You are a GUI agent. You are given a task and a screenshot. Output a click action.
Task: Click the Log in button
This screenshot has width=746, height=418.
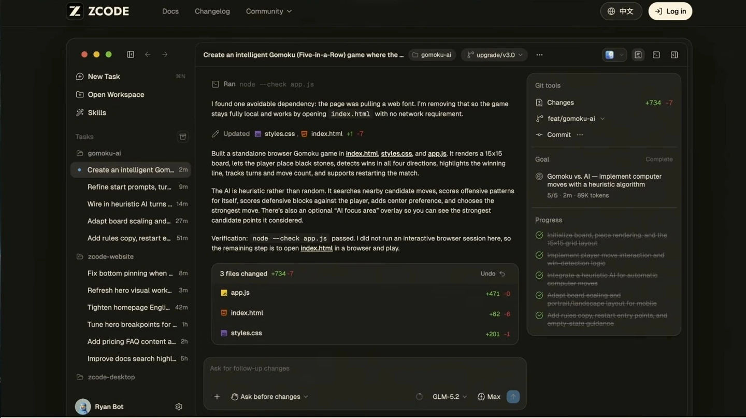click(x=670, y=11)
